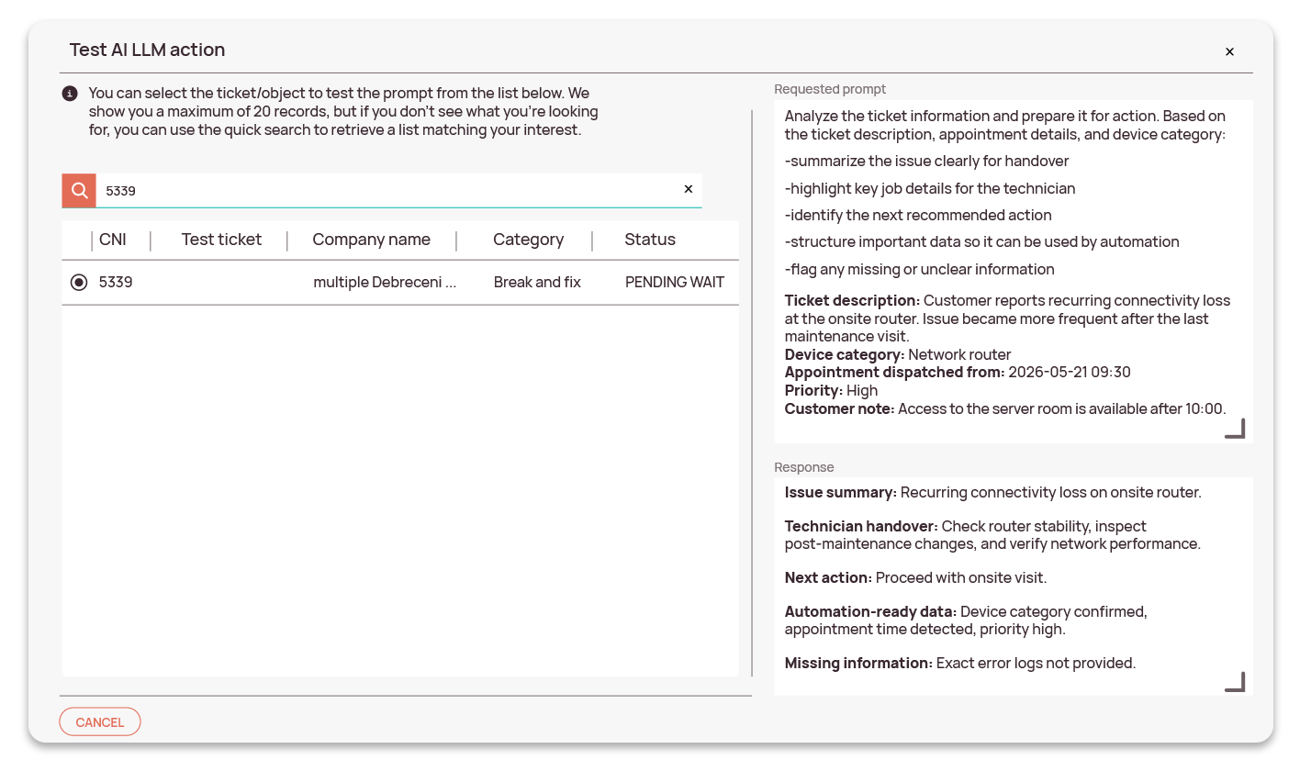
Task: Click the Cancel button
Action: tap(100, 722)
